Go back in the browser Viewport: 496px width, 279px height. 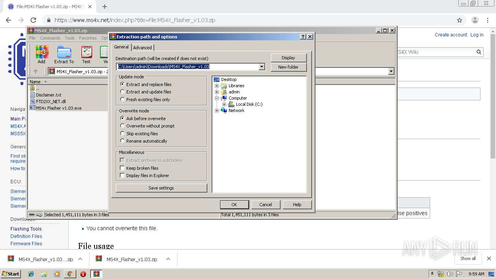coord(9,20)
